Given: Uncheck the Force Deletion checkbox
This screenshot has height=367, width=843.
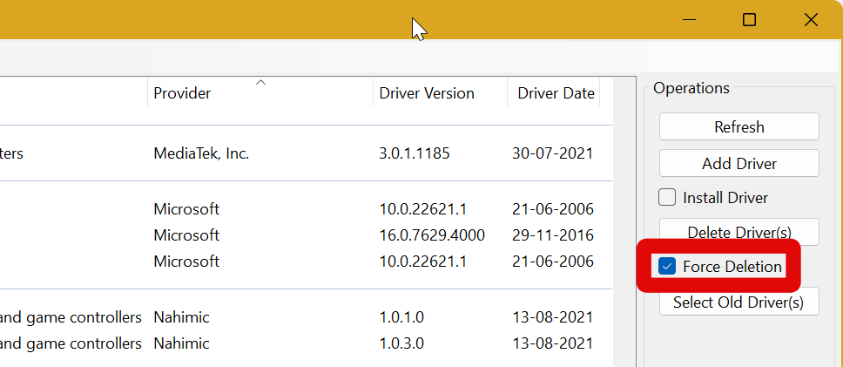Looking at the screenshot, I should (x=667, y=267).
